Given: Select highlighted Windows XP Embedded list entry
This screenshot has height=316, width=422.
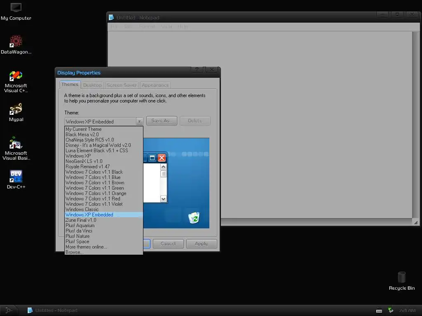Looking at the screenshot, I should pos(103,215).
